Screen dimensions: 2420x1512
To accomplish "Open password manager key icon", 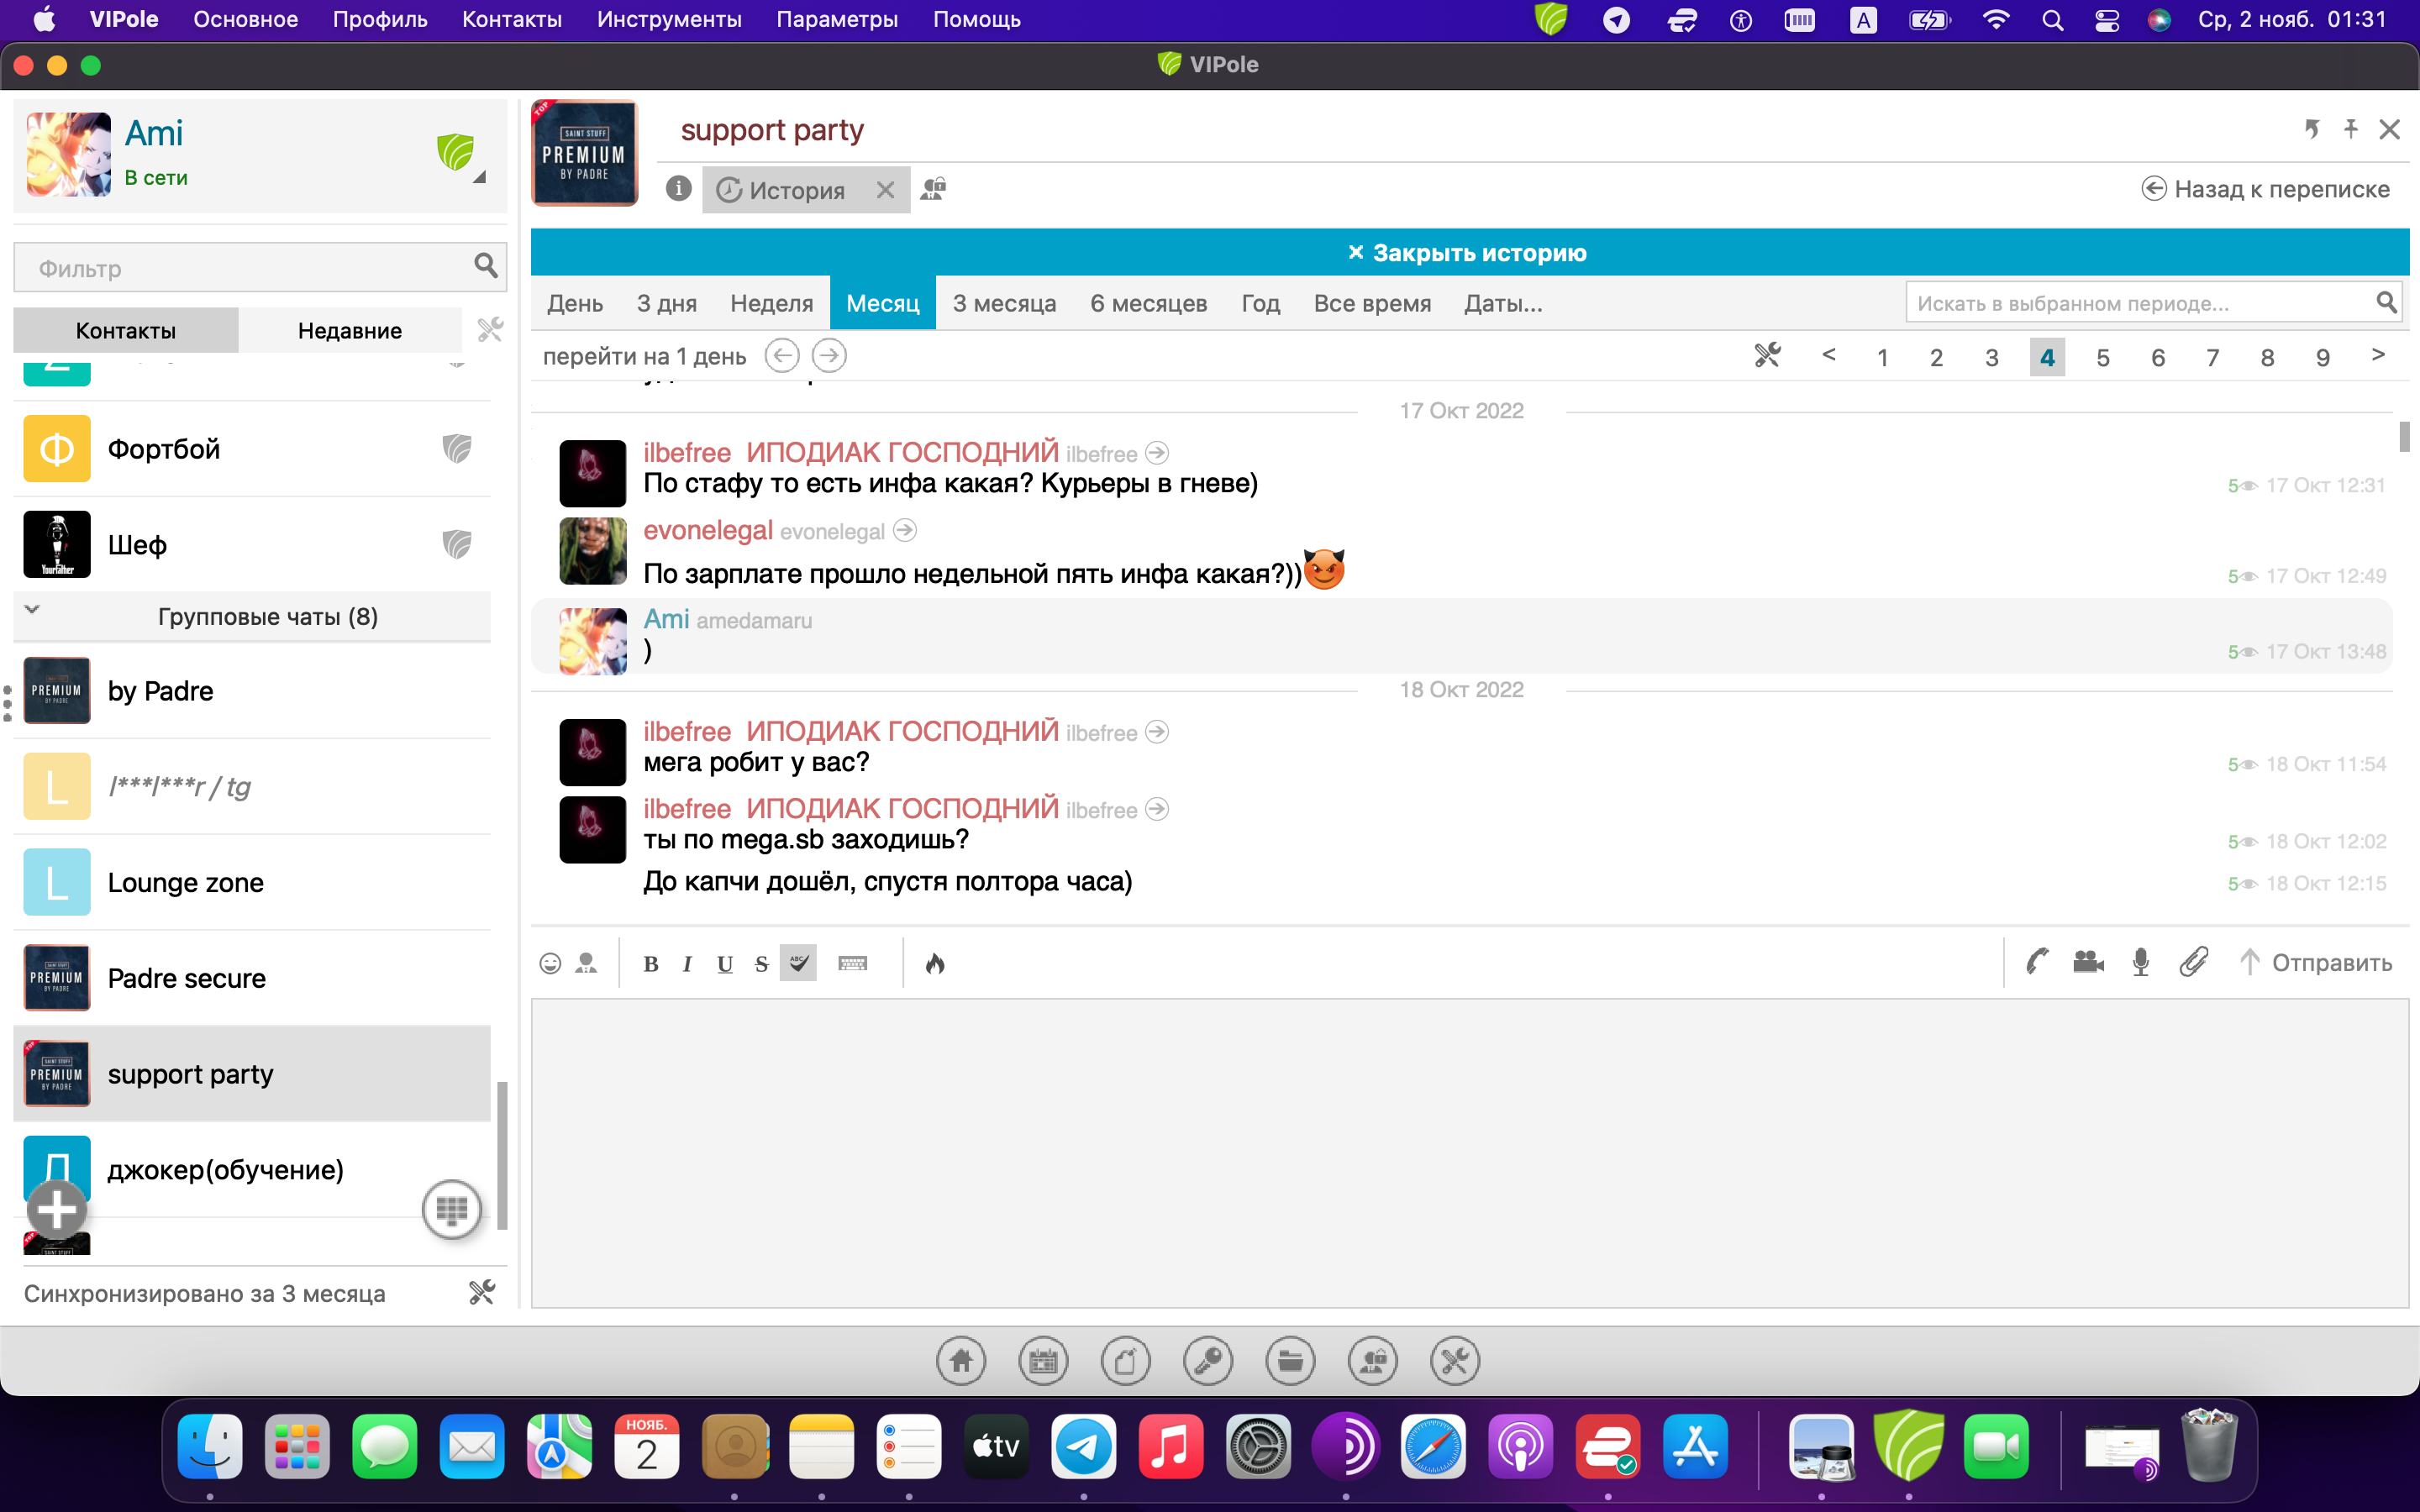I will [x=1208, y=1361].
